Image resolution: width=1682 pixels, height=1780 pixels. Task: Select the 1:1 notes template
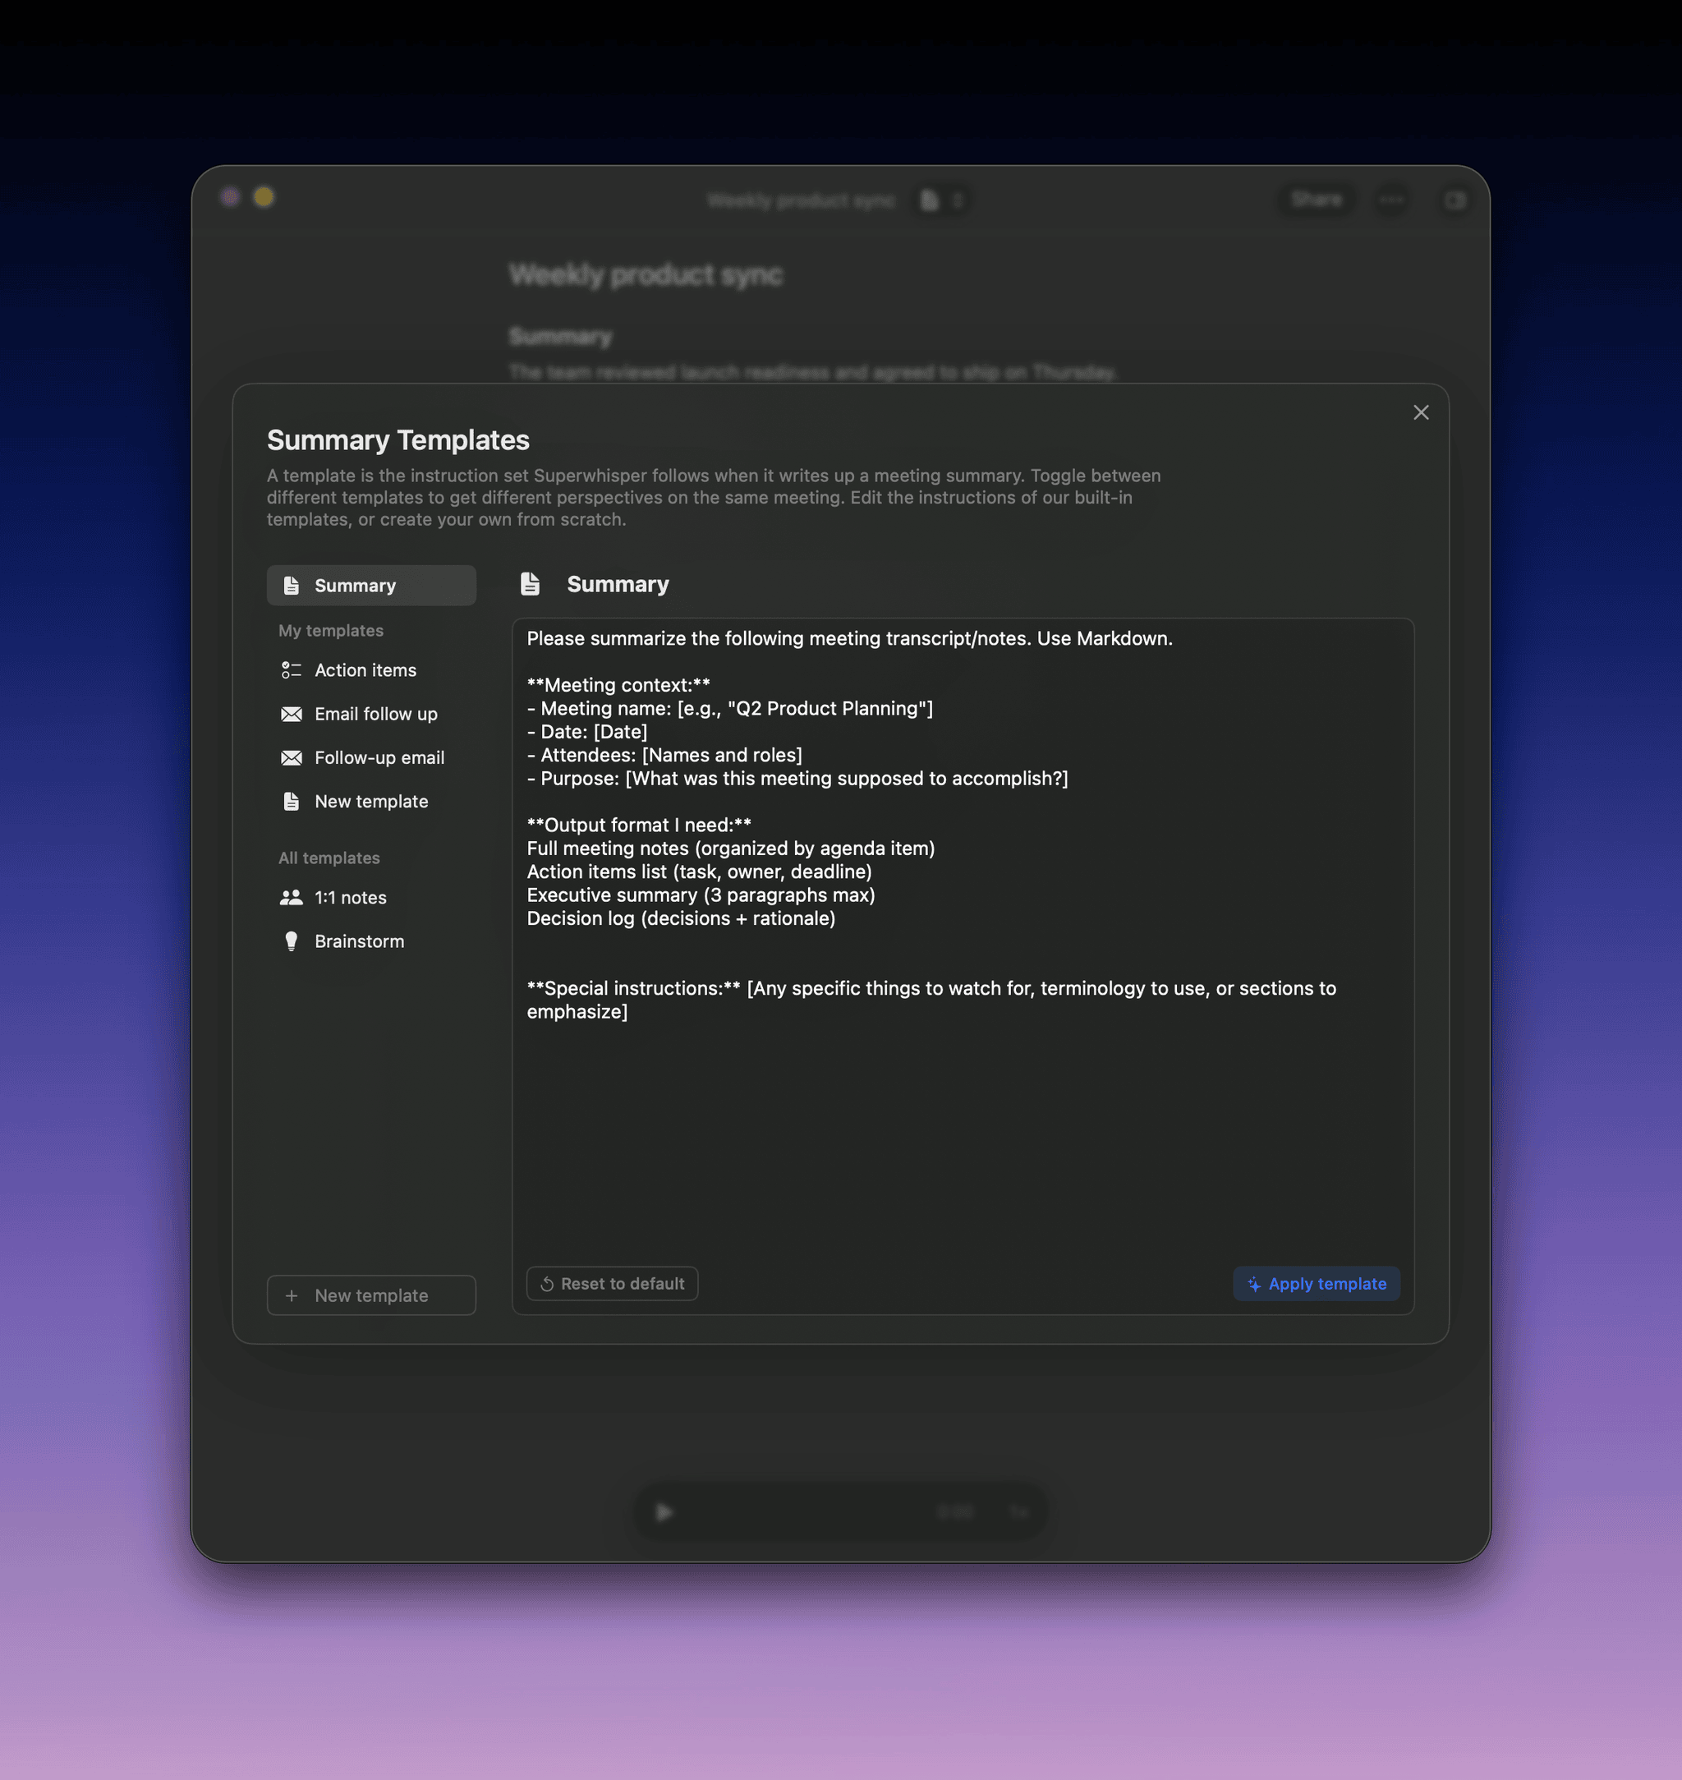point(371,898)
